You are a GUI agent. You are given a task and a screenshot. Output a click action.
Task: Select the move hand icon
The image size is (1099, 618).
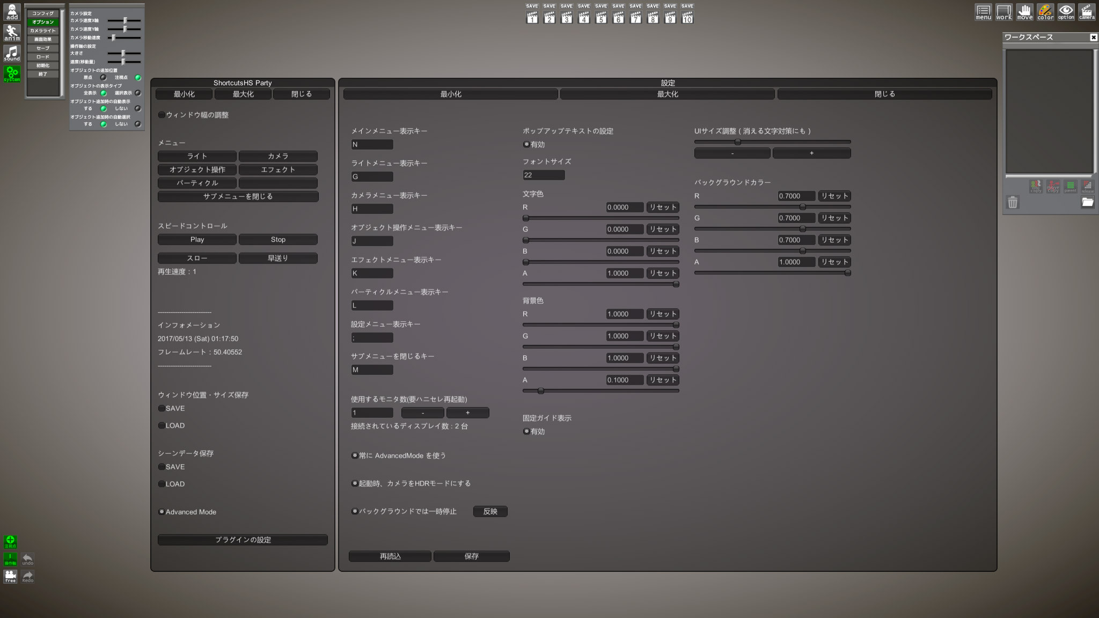1024,12
